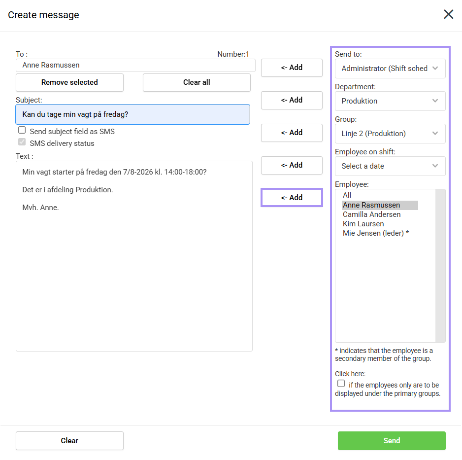
Task: Open the Send to dropdown
Action: (390, 69)
